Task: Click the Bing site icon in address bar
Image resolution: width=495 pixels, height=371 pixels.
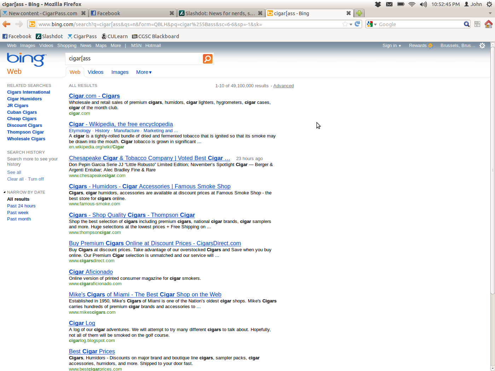Action: pos(32,24)
